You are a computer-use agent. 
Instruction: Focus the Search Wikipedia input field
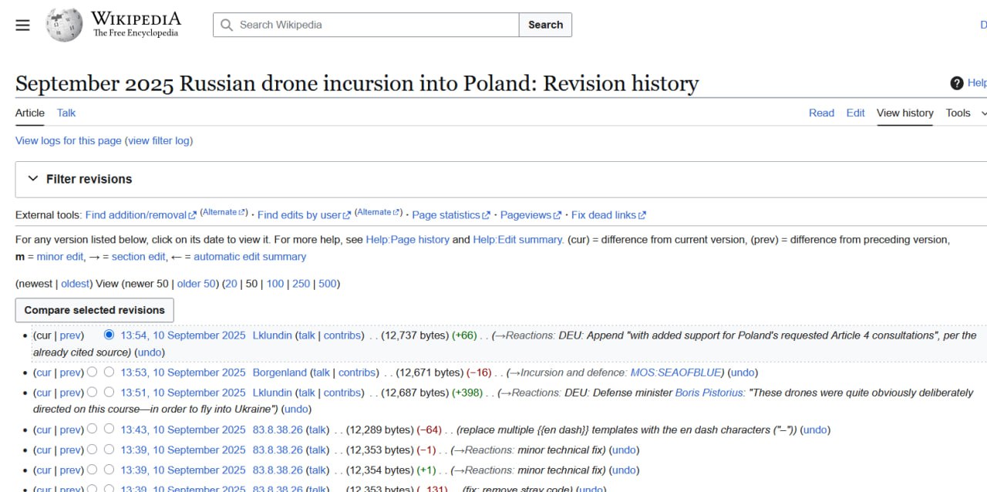tap(365, 25)
